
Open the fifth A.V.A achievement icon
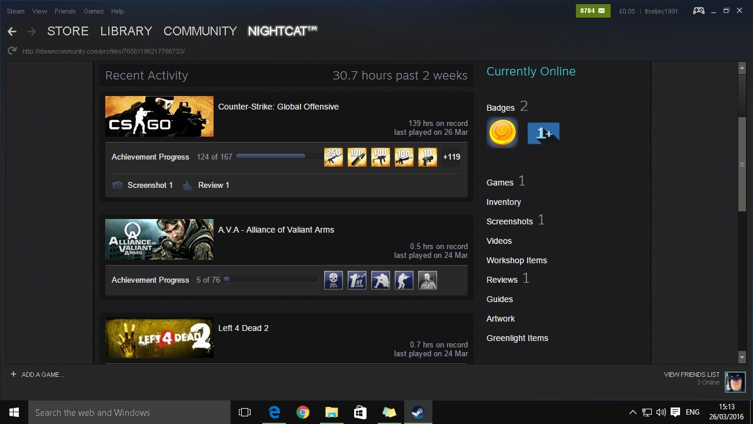click(x=428, y=280)
